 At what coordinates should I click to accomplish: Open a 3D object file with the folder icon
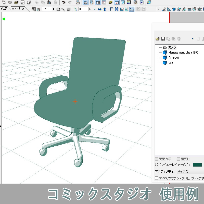pyautogui.click(x=158, y=39)
